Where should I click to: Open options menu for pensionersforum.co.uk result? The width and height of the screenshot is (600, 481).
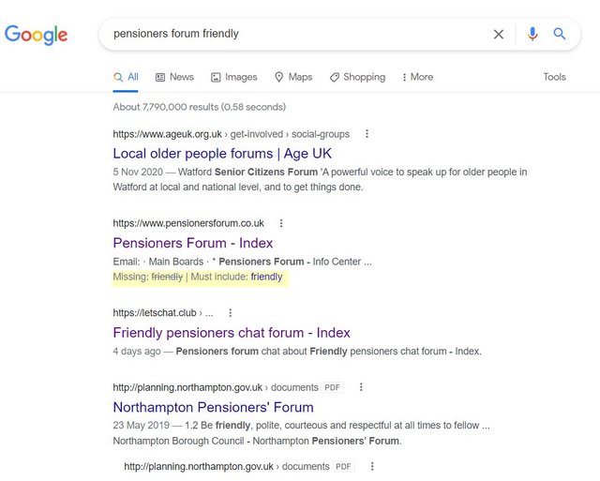coord(281,223)
